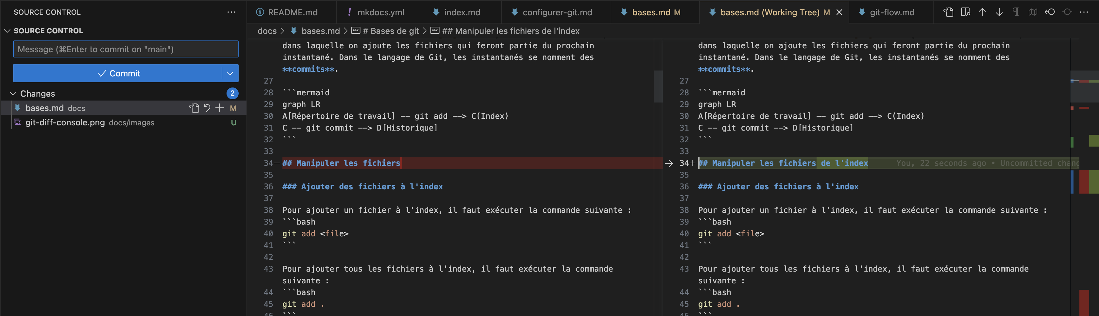This screenshot has height=316, width=1099.
Task: Click the symbol icon before '# Bases de git'
Action: (355, 31)
